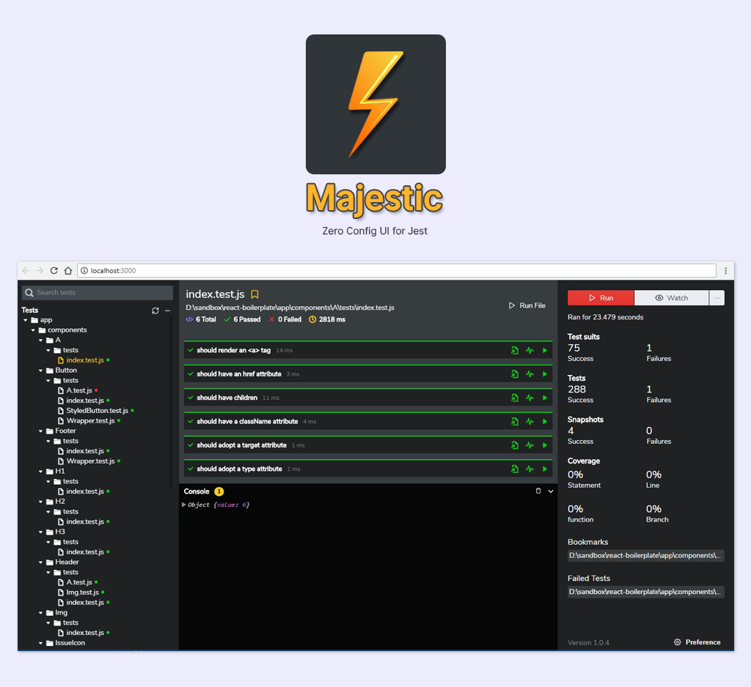Open Img.test.js under Header/tests
The height and width of the screenshot is (687, 751).
82,593
